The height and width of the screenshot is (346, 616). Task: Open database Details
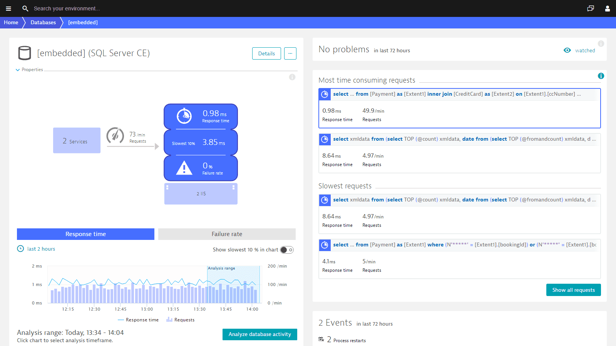click(x=266, y=53)
